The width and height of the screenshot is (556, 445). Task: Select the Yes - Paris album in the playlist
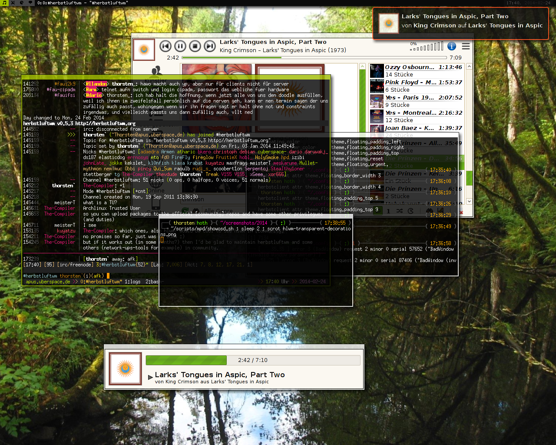point(417,101)
